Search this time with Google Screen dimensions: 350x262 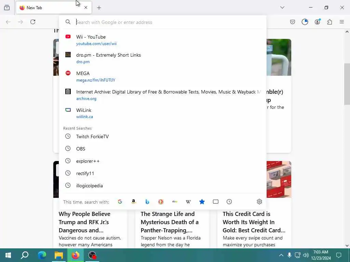click(x=120, y=202)
